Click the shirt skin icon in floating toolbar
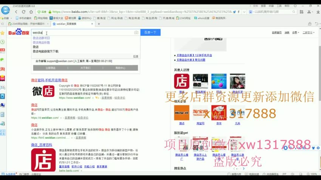Image resolution: width=321 pixels, height=180 pixels. pyautogui.click(x=313, y=148)
